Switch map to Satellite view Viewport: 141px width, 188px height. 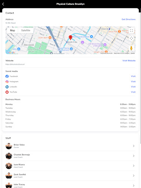coord(26,30)
